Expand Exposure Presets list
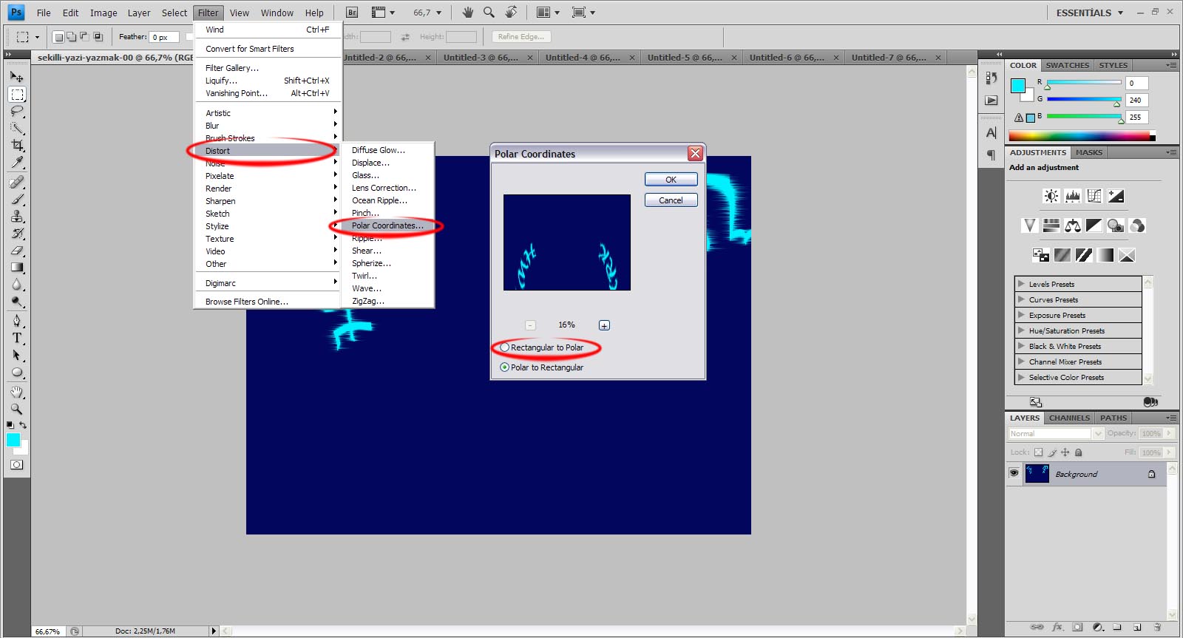 point(1021,315)
